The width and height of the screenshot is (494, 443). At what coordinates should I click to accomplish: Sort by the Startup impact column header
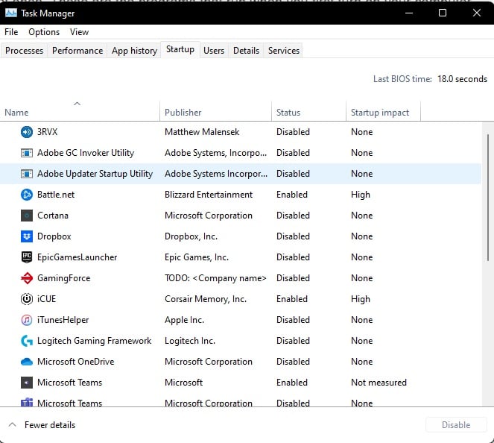(x=384, y=111)
